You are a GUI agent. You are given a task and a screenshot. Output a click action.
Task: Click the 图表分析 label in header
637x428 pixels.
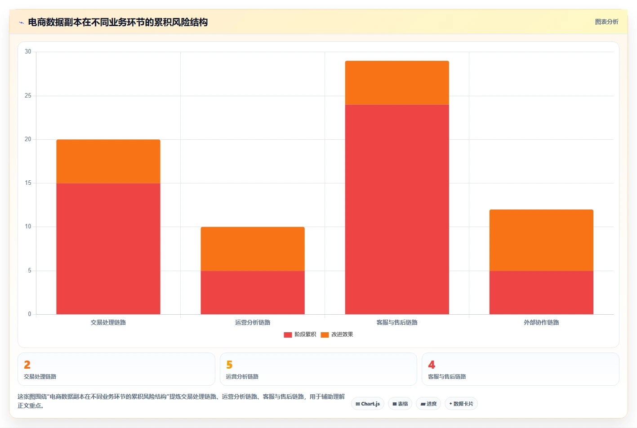tap(606, 22)
